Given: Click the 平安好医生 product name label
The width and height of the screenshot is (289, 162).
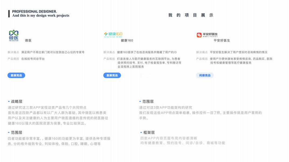Looking at the screenshot, I should (222, 40).
